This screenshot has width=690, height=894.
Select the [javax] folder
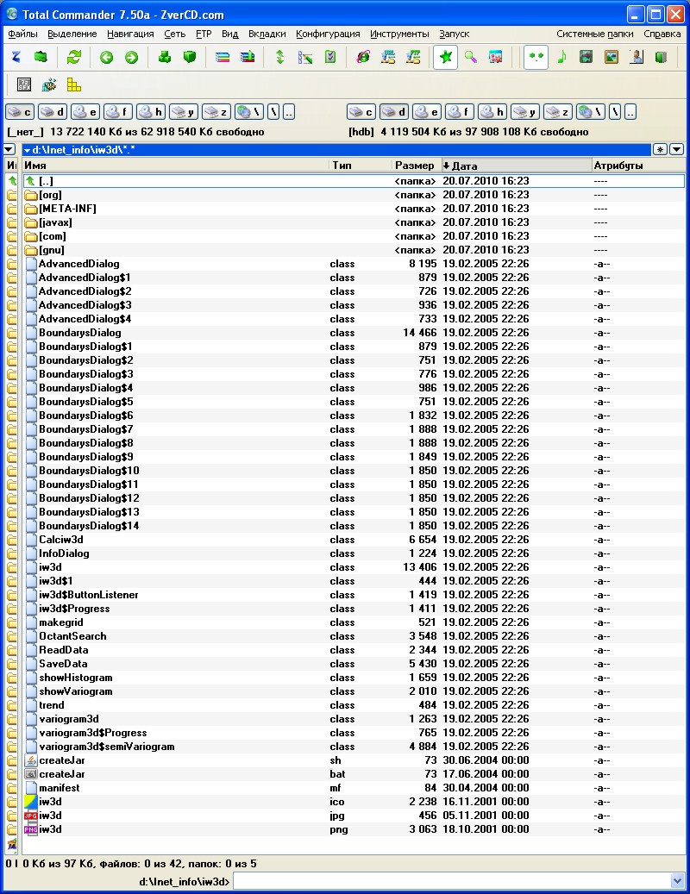[x=354, y=222]
